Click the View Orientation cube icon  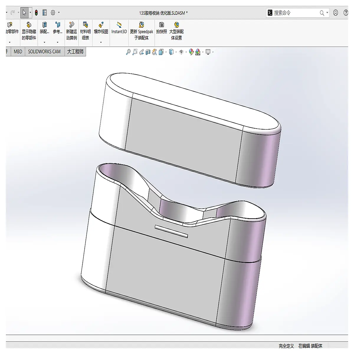click(x=161, y=52)
